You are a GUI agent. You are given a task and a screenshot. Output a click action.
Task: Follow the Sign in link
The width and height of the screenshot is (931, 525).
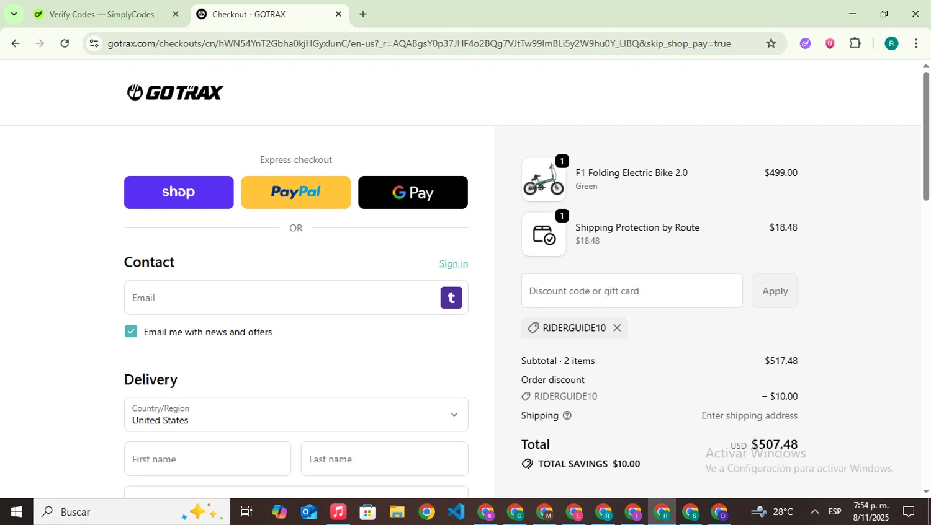point(454,264)
